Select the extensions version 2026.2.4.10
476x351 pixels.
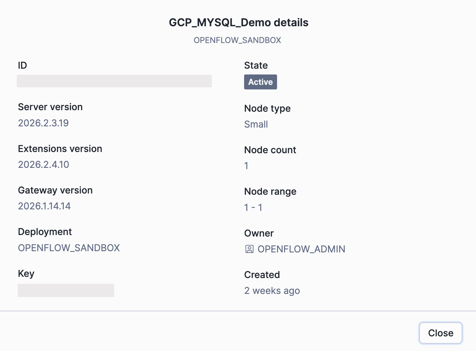pos(44,165)
